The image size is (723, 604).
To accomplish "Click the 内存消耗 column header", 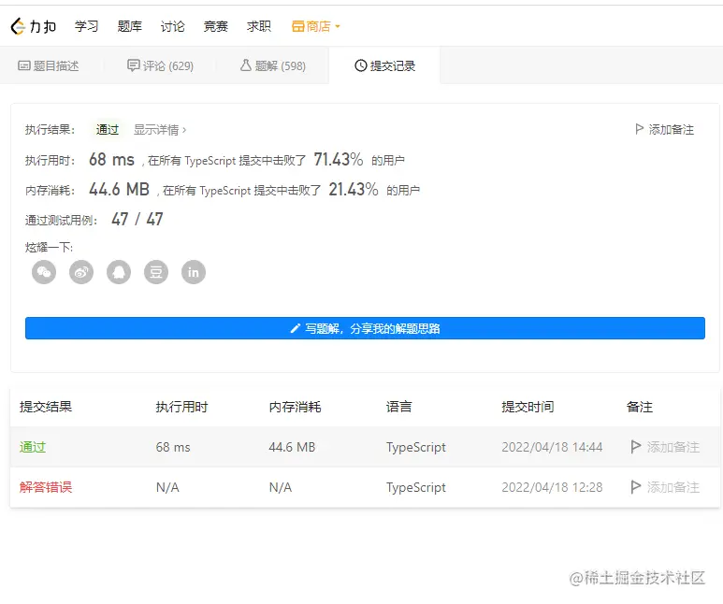I will click(x=296, y=407).
